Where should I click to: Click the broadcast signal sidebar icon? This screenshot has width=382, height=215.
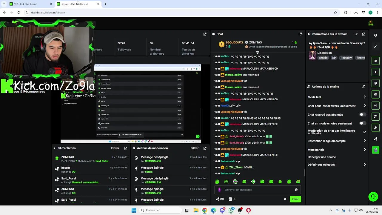pos(375,105)
